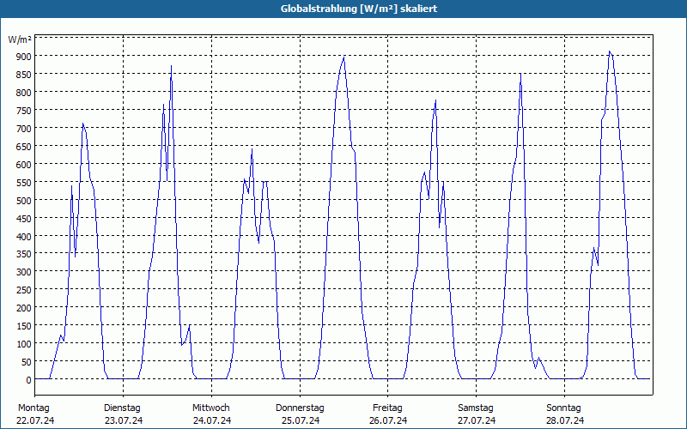This screenshot has height=429, width=687.
Task: Click the 200 y-axis value
Action: pyautogui.click(x=24, y=308)
